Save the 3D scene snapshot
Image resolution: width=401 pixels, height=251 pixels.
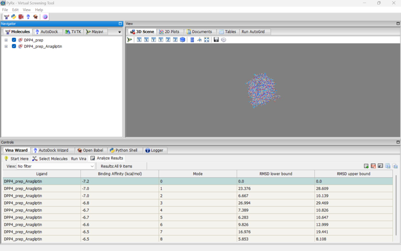(x=216, y=40)
